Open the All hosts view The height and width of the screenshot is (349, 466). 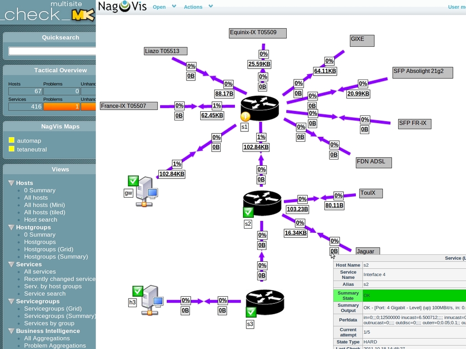[35, 198]
